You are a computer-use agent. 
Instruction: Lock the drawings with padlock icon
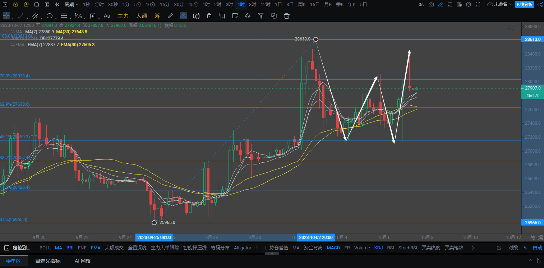coord(209,16)
